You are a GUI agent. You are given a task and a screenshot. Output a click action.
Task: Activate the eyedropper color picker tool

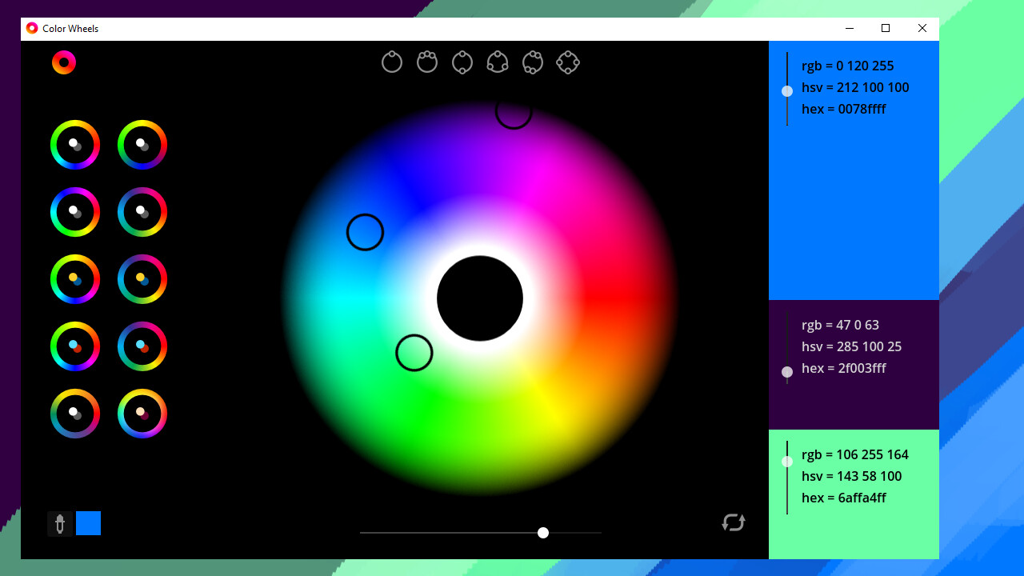click(60, 523)
